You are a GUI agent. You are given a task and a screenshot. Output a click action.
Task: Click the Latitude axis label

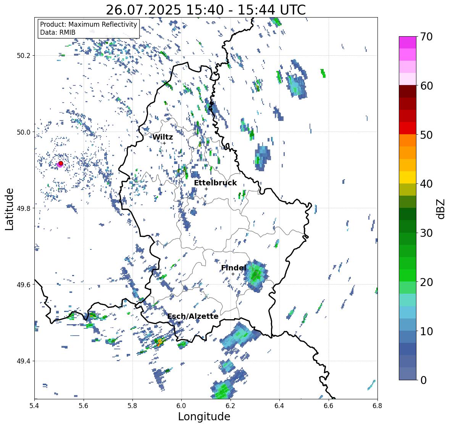(9, 209)
